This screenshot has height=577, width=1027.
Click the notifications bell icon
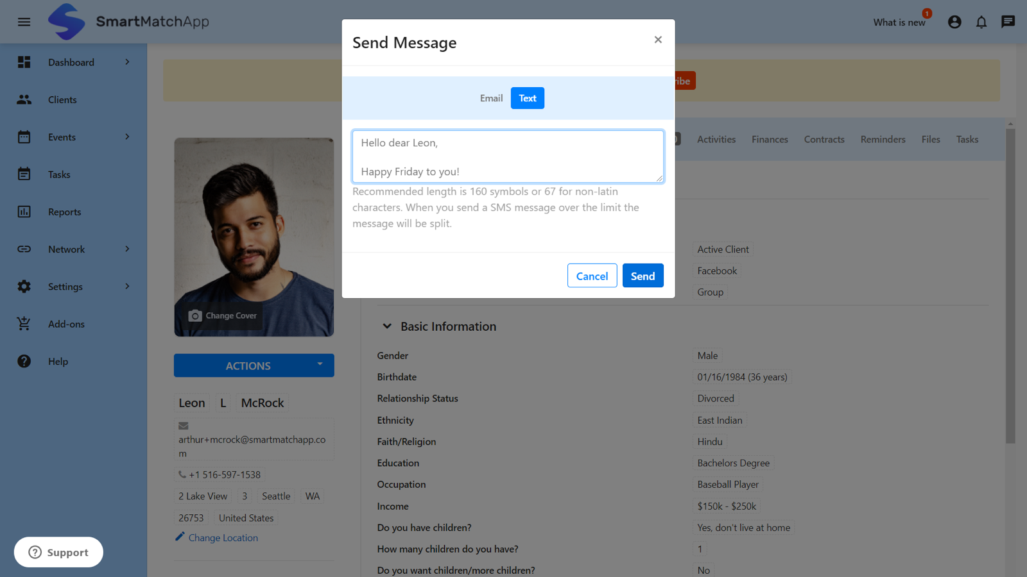tap(981, 21)
